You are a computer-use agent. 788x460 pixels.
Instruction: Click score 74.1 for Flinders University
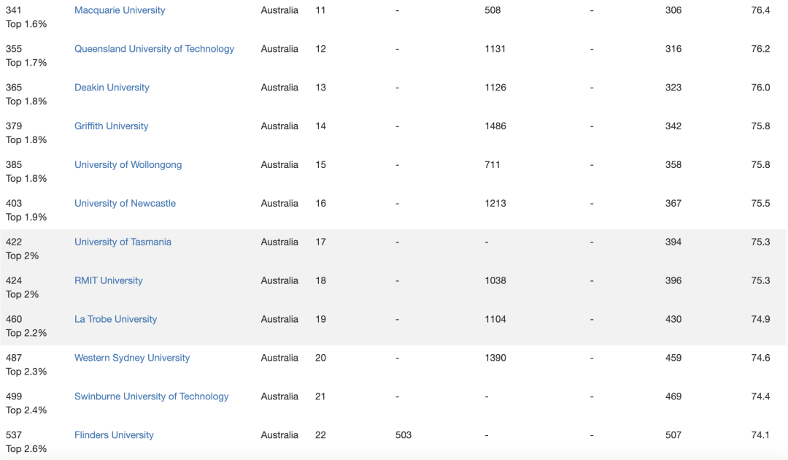(x=760, y=435)
